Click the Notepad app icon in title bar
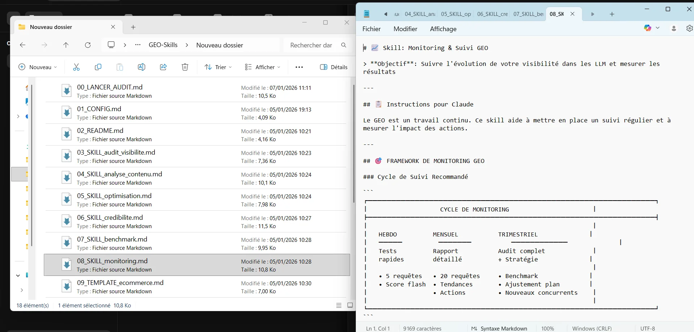Screen dimensions: 694x332 coord(367,14)
